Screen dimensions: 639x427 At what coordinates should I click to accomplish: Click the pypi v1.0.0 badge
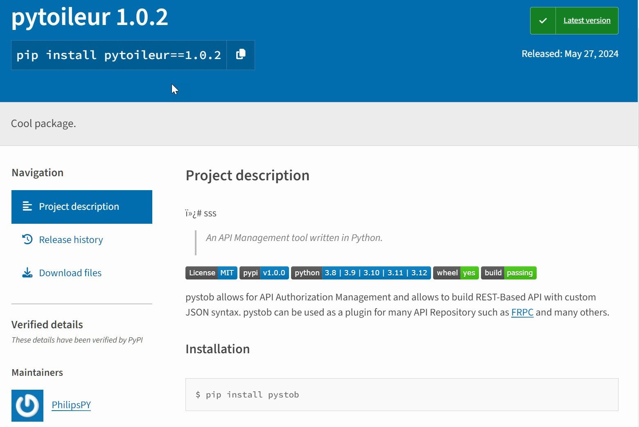coord(264,273)
